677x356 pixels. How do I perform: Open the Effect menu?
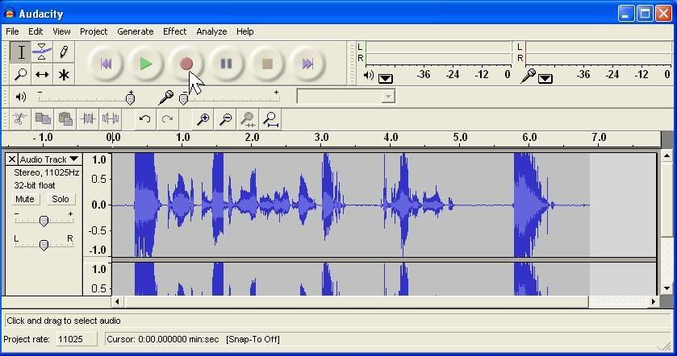pyautogui.click(x=174, y=31)
